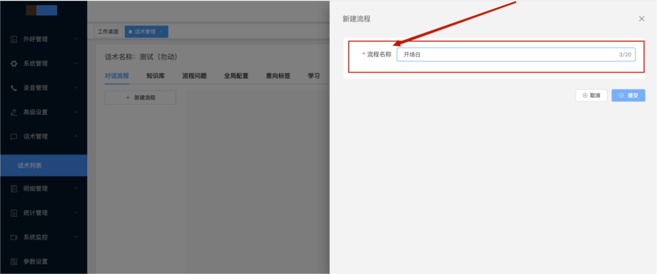Click the 系统管理 gear icon
Screen dimensions: 657x274
tap(14, 64)
